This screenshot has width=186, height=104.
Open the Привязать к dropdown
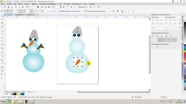83,7
